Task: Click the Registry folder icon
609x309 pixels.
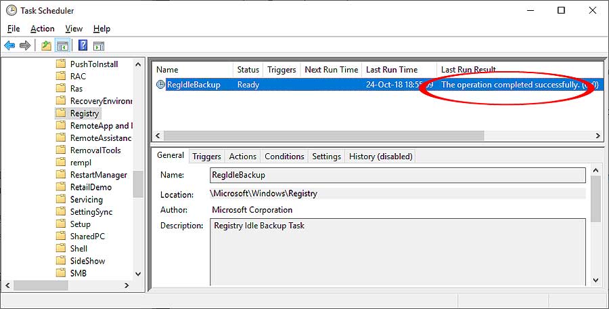Action: tap(61, 113)
